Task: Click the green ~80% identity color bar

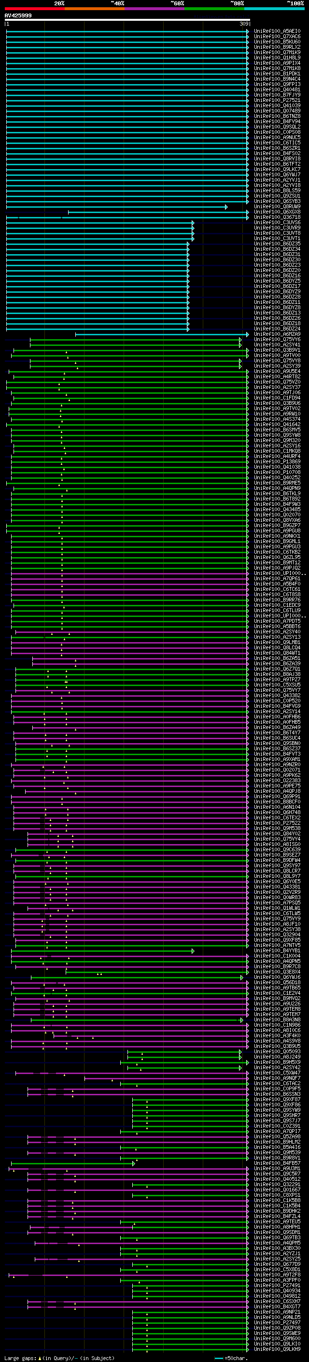Action: (214, 9)
